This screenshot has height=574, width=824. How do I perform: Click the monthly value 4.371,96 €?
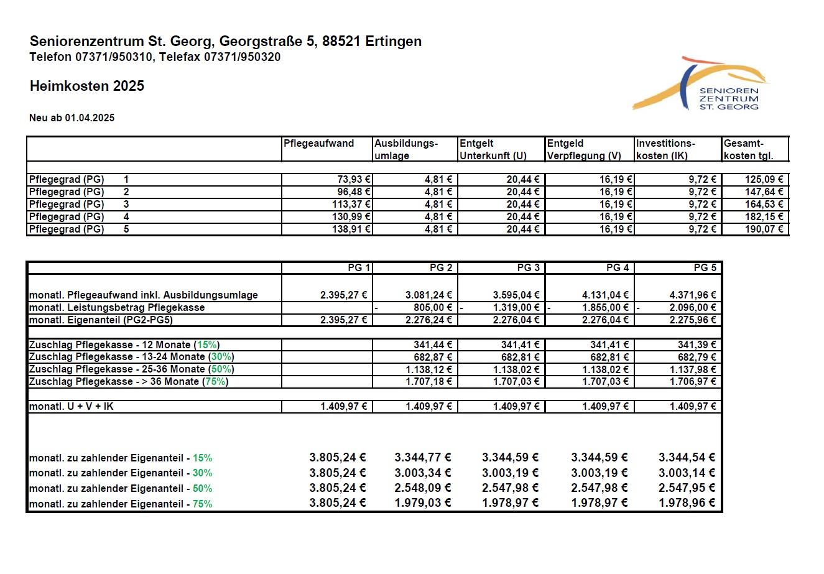click(693, 295)
